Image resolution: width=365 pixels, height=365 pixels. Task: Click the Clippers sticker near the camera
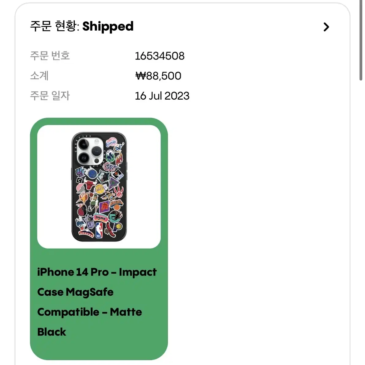pos(111,143)
